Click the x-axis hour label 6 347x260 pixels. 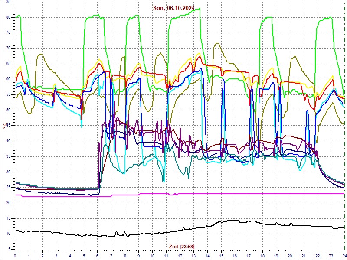[x=97, y=255]
